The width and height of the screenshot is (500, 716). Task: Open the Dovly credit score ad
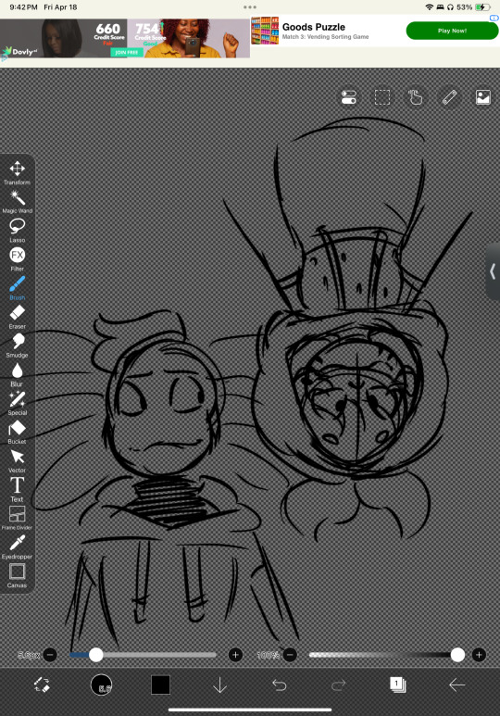(125, 38)
